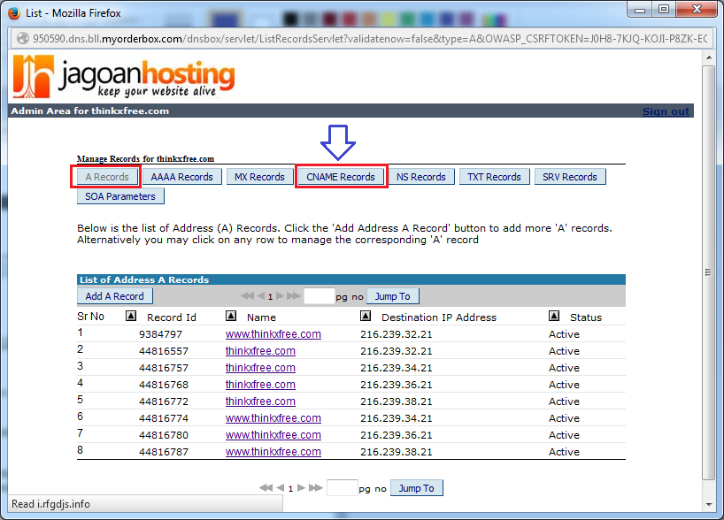This screenshot has height=520, width=724.
Task: Click IP 216.239.38.21 in row 8
Action: (397, 452)
